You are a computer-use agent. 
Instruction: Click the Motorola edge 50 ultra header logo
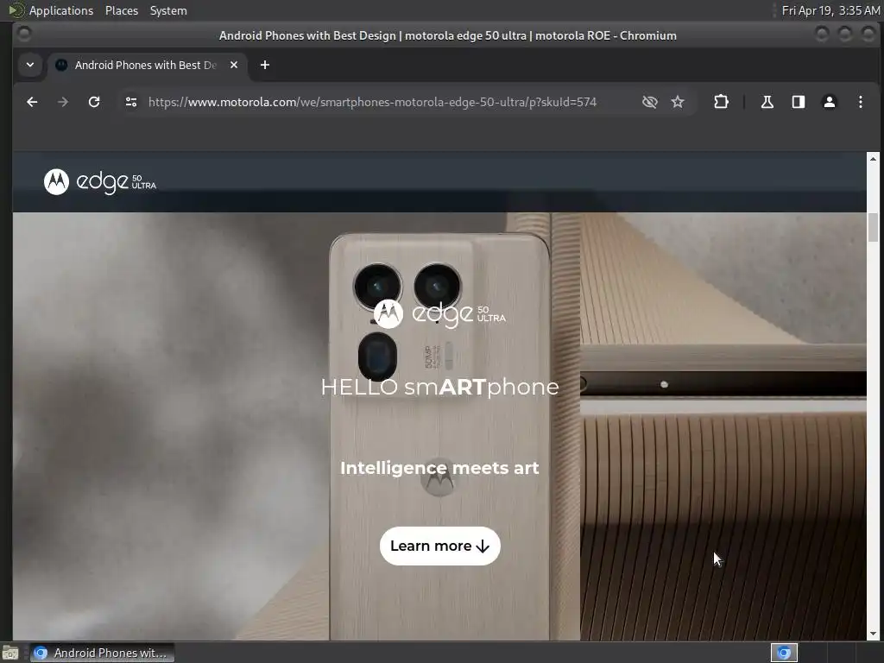pyautogui.click(x=100, y=181)
